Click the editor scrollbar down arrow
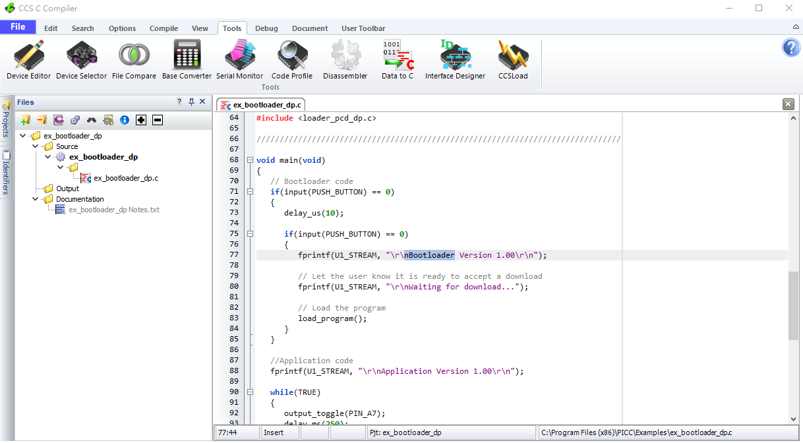 point(793,419)
